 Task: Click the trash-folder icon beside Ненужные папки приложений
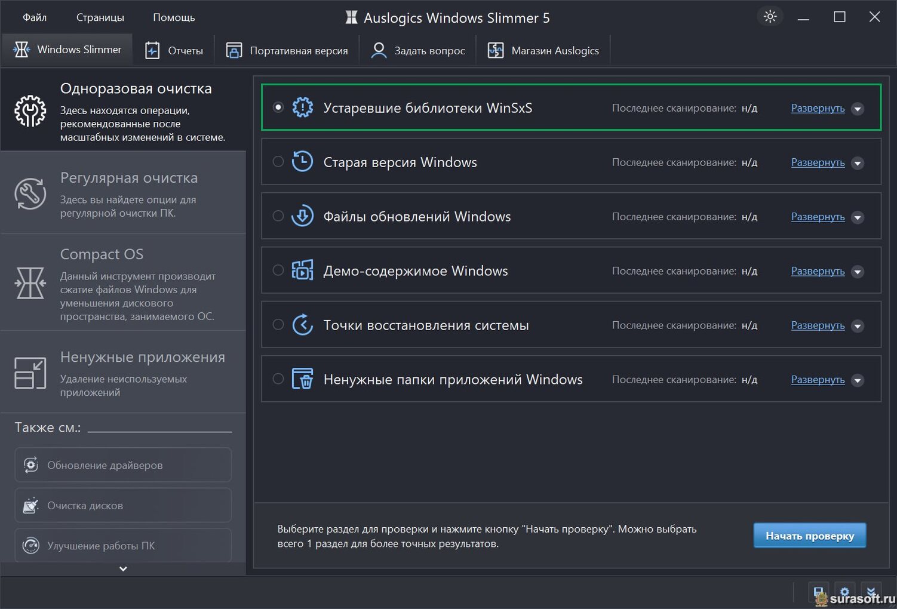pos(303,379)
